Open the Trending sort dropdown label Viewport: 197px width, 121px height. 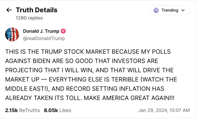[x=170, y=10]
